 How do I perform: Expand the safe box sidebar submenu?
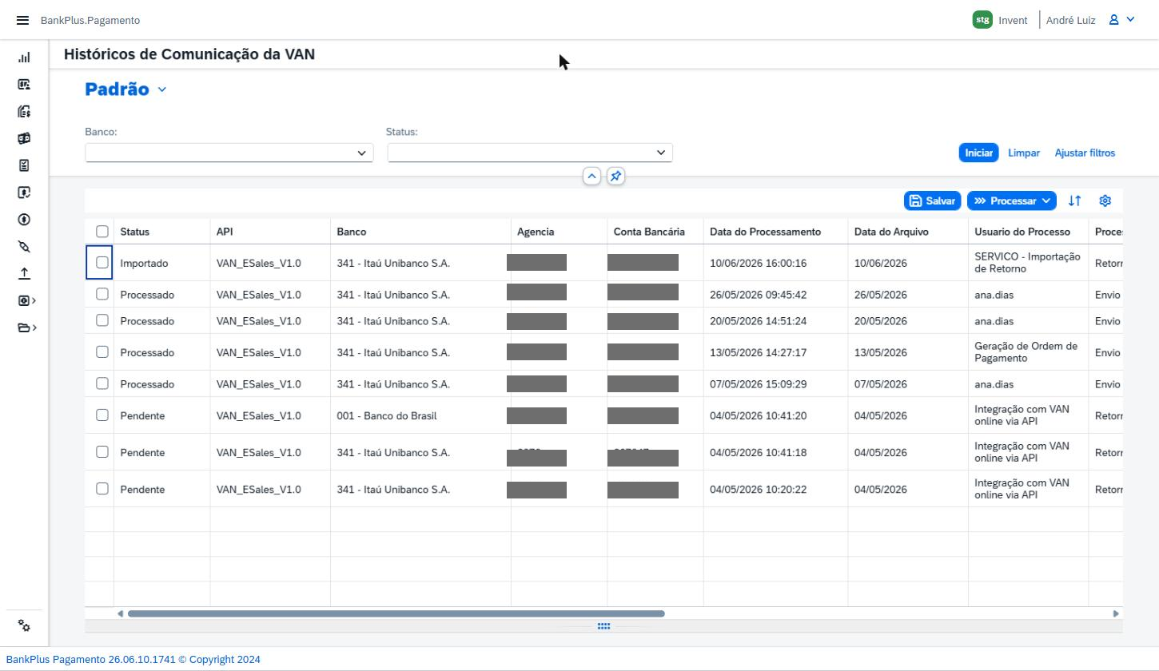[27, 300]
